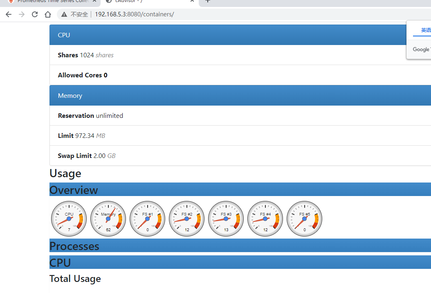Close the cAdvisor tab
The image size is (431, 293).
pos(192,2)
